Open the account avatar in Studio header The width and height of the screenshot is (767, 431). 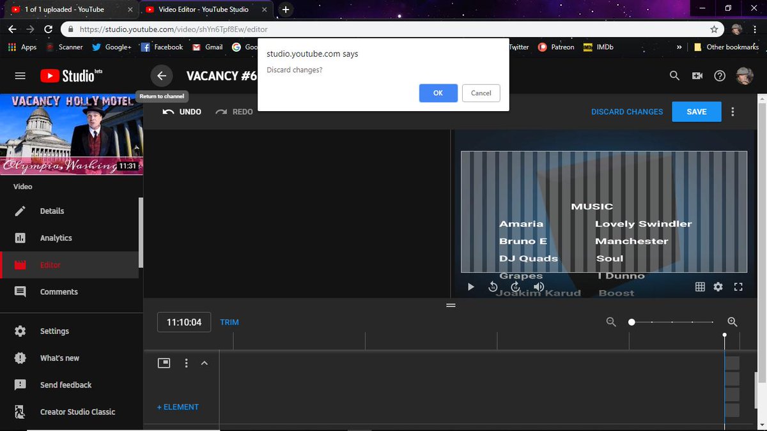click(745, 75)
